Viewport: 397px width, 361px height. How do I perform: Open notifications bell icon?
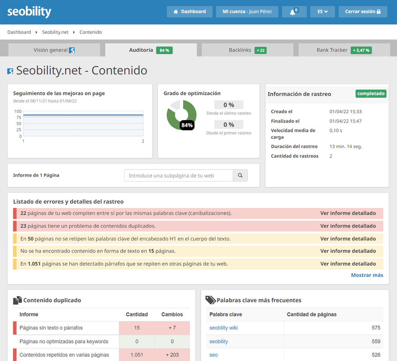(294, 12)
